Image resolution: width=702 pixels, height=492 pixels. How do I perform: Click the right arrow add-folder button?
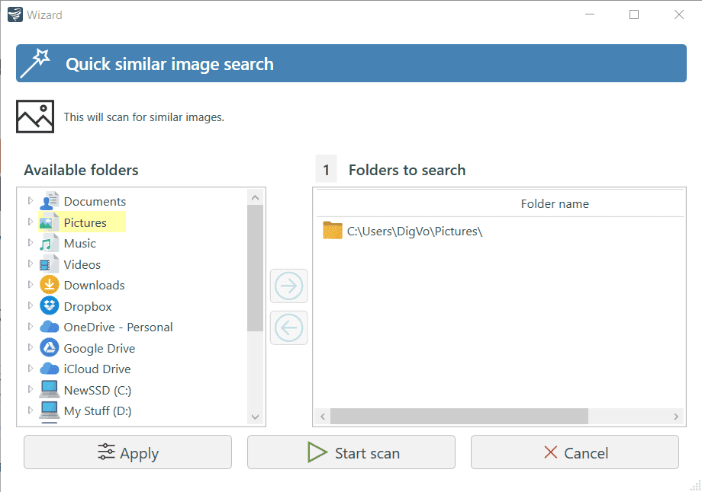click(289, 286)
